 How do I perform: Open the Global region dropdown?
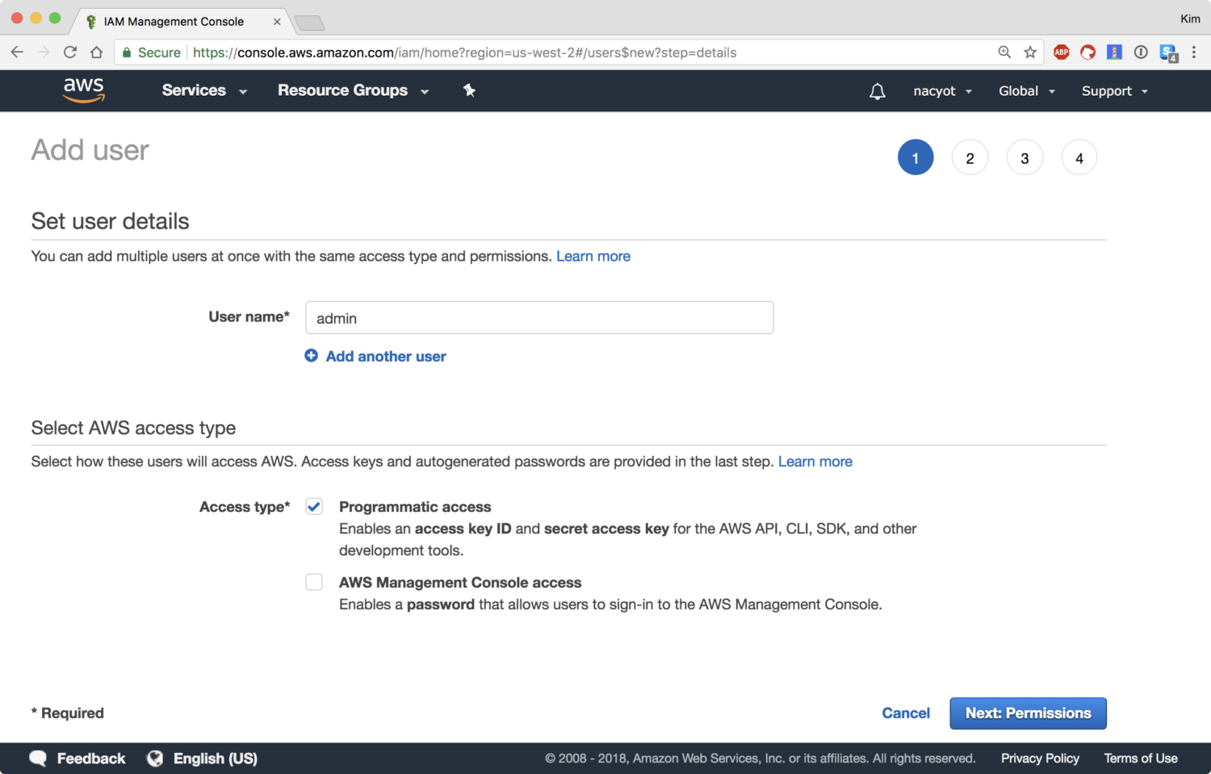pyautogui.click(x=1026, y=91)
